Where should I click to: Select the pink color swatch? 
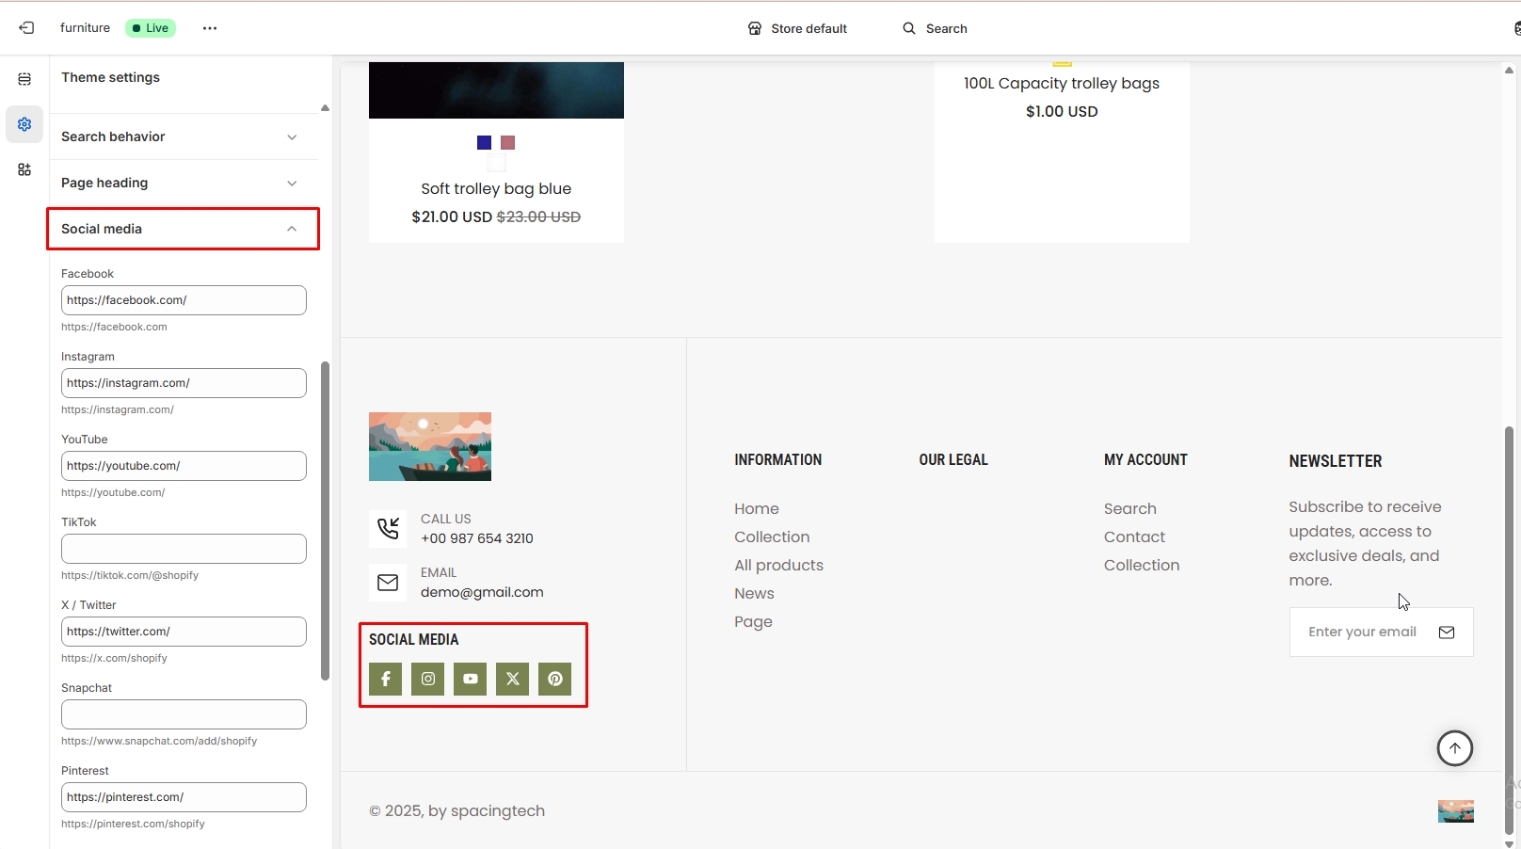(508, 143)
